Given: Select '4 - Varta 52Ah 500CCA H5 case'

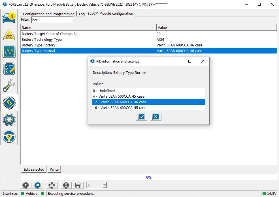Looking at the screenshot, I should (x=149, y=96).
